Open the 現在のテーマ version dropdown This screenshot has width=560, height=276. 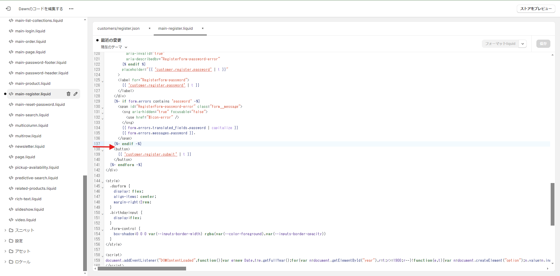(x=114, y=47)
